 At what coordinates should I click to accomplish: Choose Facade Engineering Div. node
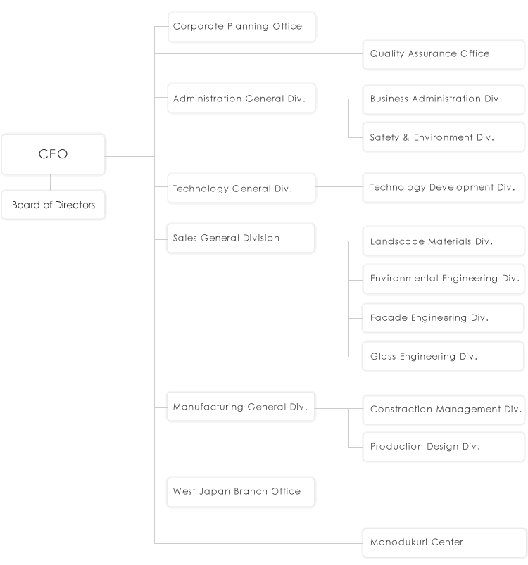[x=444, y=317]
